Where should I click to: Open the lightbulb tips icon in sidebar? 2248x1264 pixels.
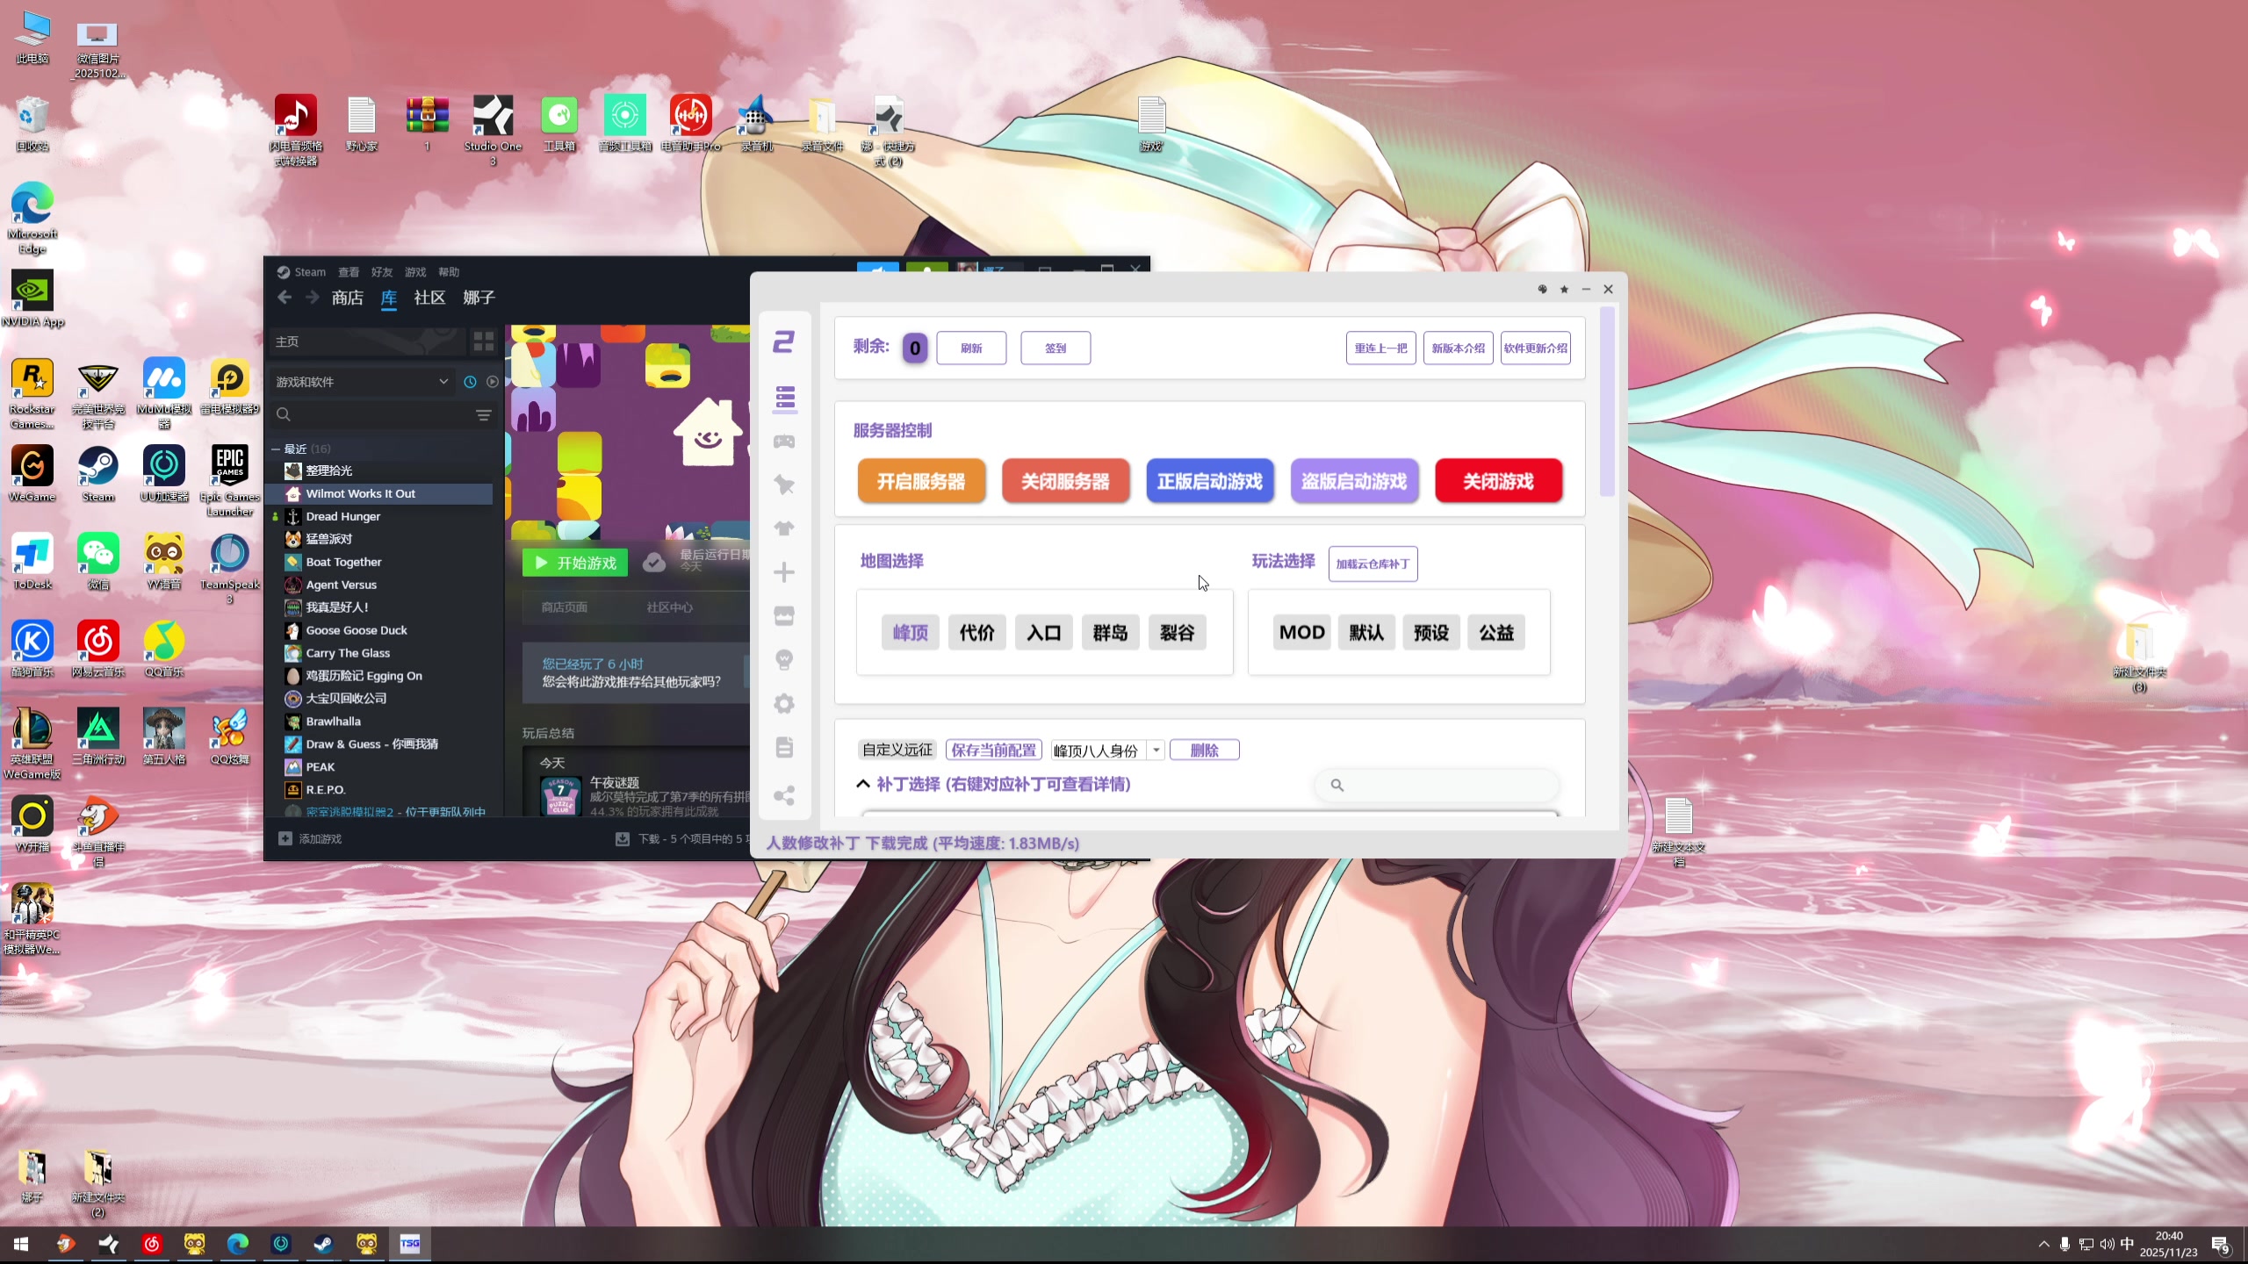click(784, 659)
